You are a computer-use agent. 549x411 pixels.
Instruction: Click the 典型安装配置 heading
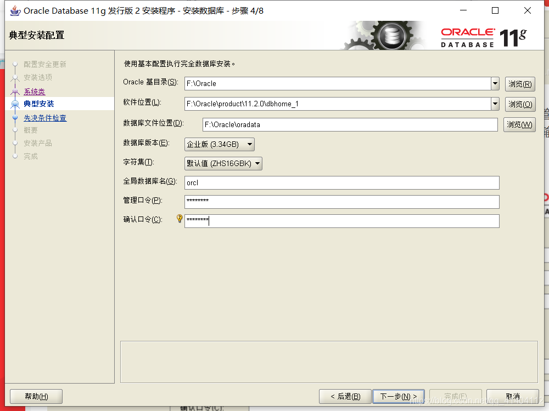(37, 35)
